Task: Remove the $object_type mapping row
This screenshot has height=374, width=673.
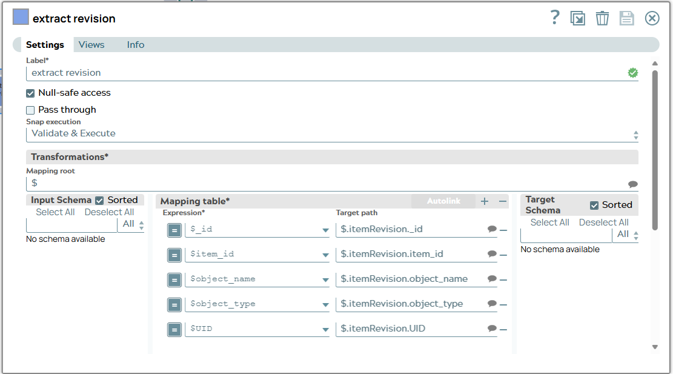Action: pyautogui.click(x=503, y=305)
